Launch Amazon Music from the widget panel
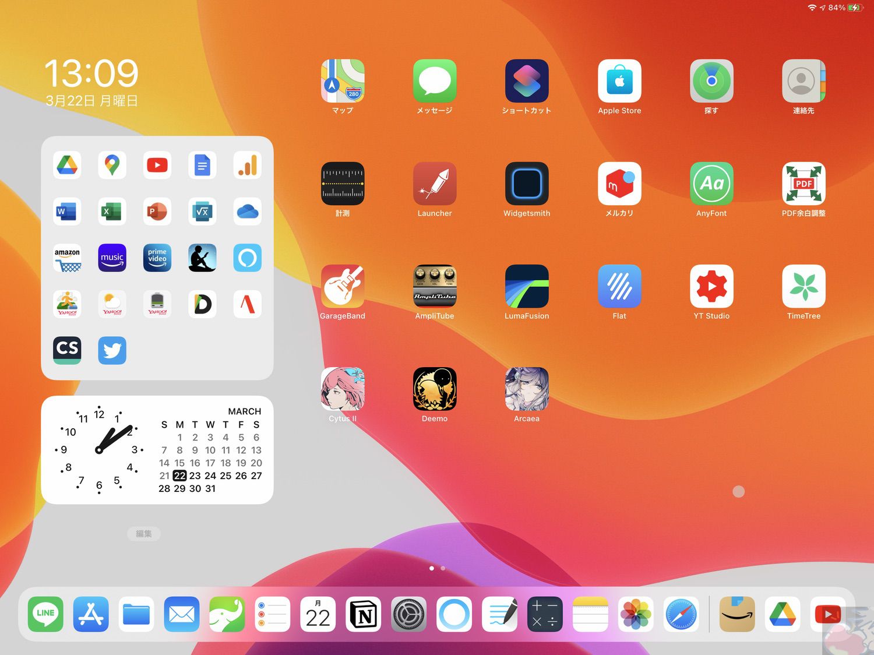The width and height of the screenshot is (874, 655). click(x=112, y=258)
